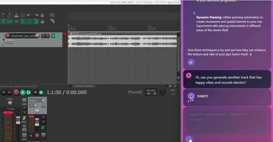Screen dimensions: 273x142
Task: Click the DAWZY message input field
Action: click(227, 122)
